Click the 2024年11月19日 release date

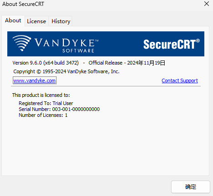[x=146, y=63]
